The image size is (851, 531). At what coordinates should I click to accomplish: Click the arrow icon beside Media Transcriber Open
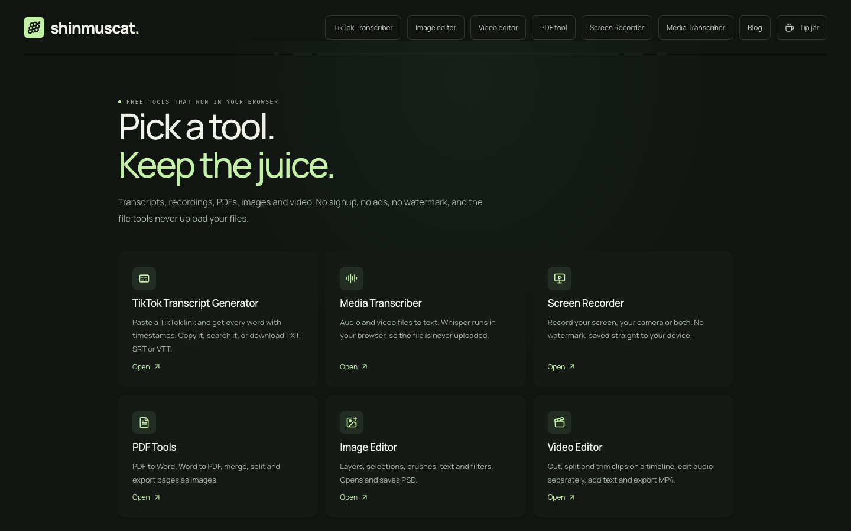point(365,366)
